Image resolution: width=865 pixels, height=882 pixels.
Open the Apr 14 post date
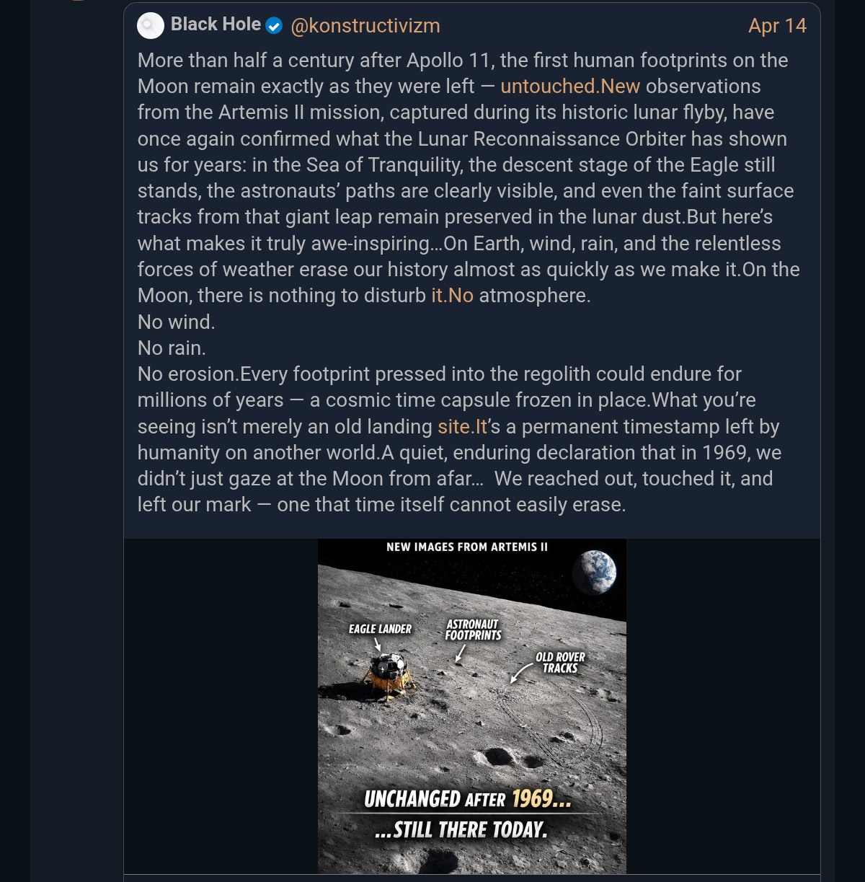click(777, 26)
